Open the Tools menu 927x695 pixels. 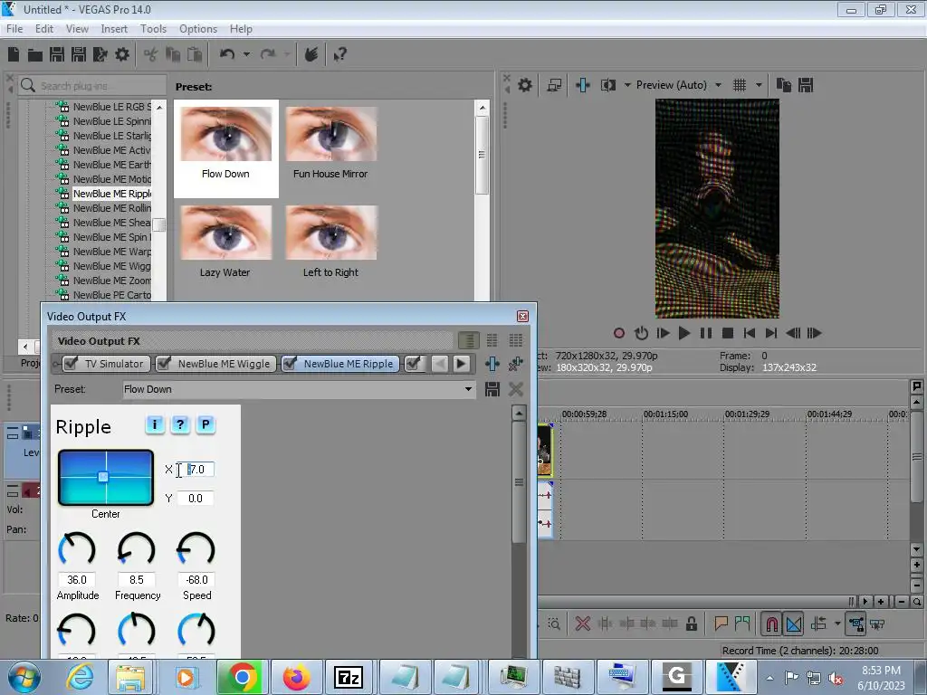pyautogui.click(x=153, y=29)
